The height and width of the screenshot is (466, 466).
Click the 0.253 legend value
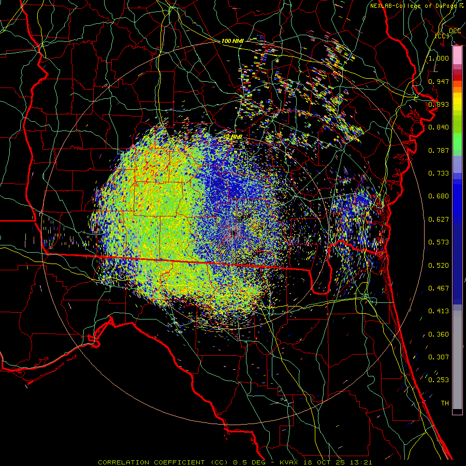(439, 380)
